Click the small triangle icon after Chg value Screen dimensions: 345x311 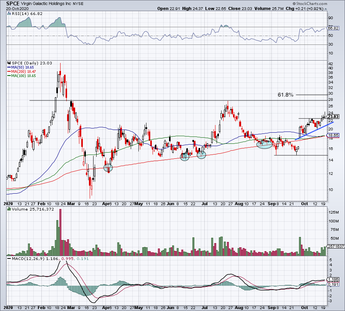point(325,9)
